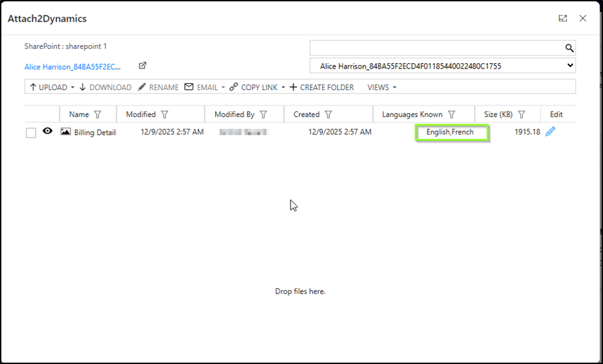Open the COPY LINK dropdown arrow
603x364 pixels.
click(283, 87)
